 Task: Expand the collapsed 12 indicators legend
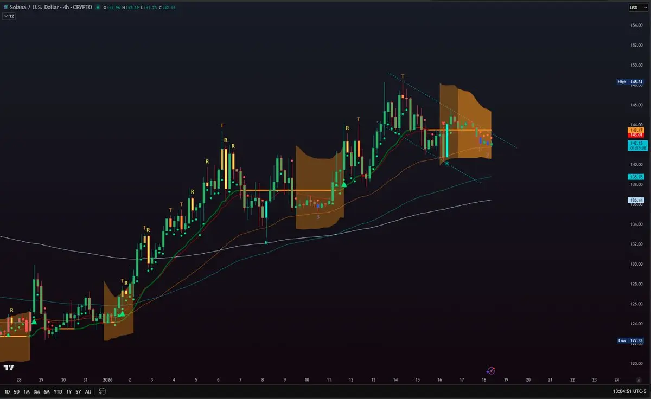tap(8, 16)
